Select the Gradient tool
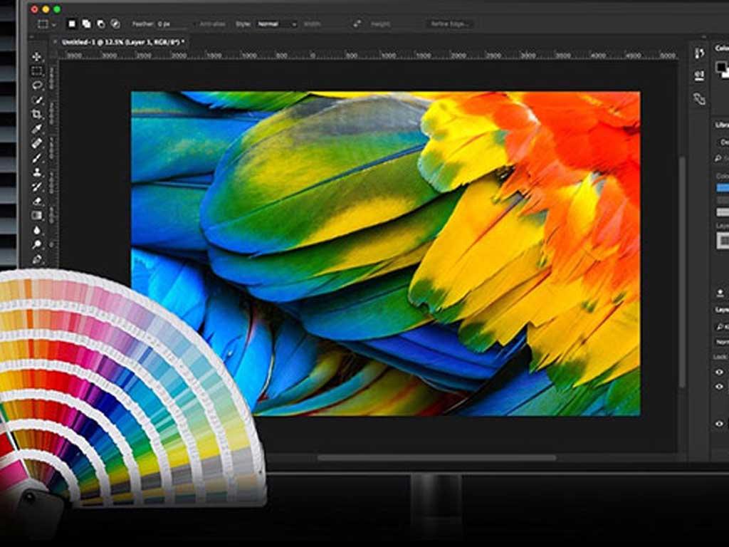 pyautogui.click(x=37, y=215)
